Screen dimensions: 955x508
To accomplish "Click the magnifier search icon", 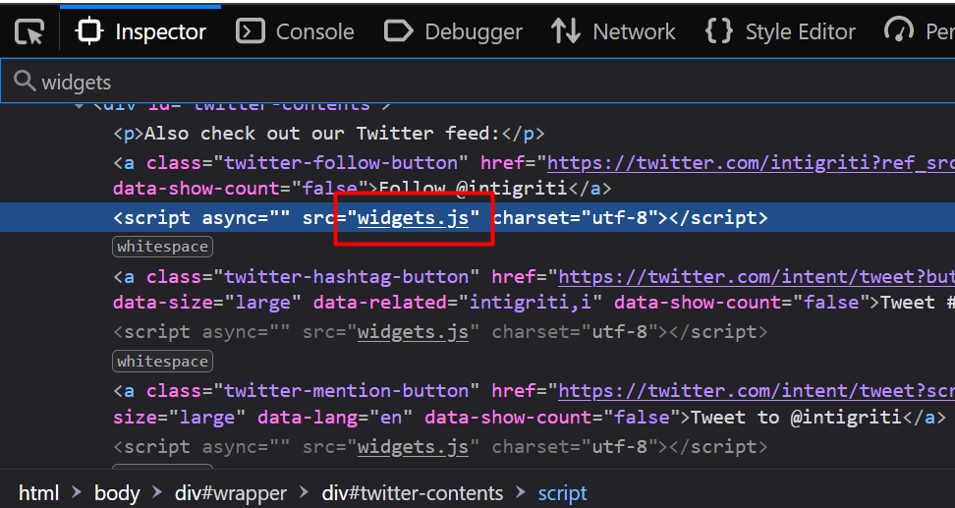I will click(25, 81).
